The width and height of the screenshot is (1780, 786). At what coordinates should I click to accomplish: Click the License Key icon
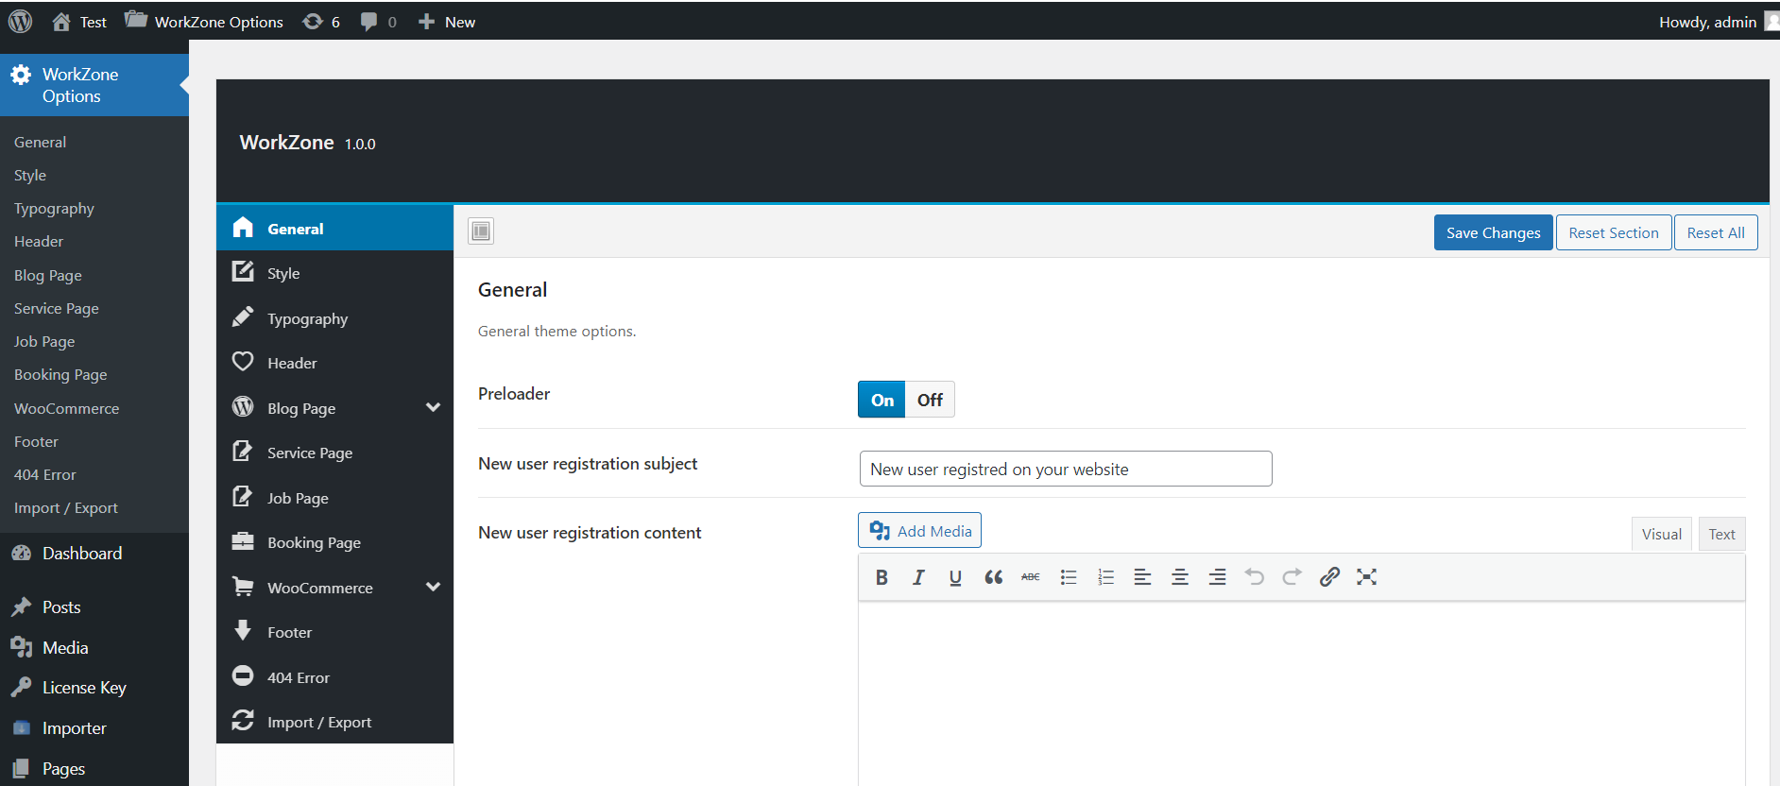pyautogui.click(x=21, y=688)
